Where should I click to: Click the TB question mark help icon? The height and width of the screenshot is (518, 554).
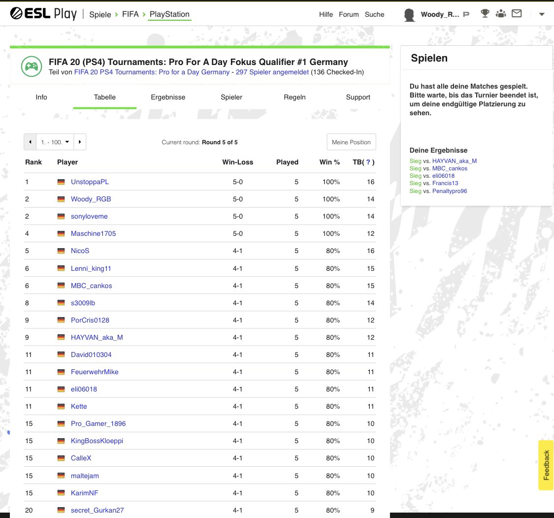pyautogui.click(x=368, y=162)
